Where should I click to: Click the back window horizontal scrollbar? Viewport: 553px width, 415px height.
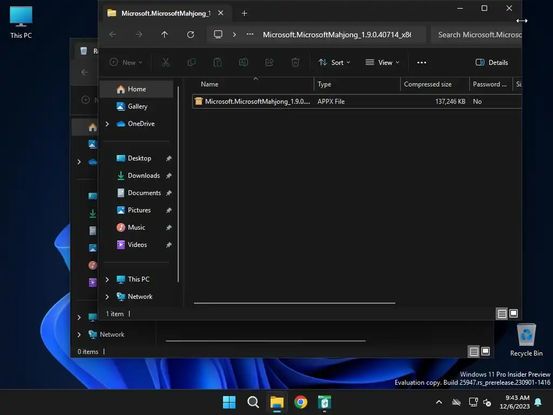pos(266,341)
